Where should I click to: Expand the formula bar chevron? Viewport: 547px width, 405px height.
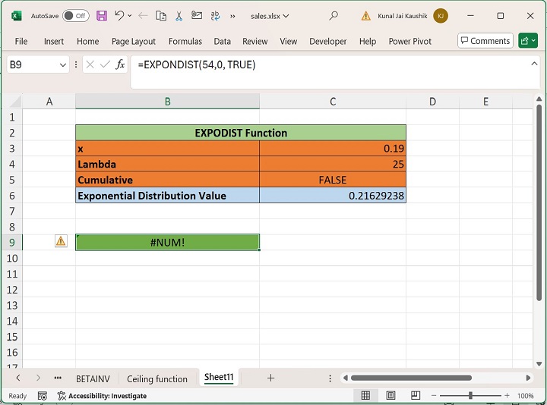coord(534,65)
